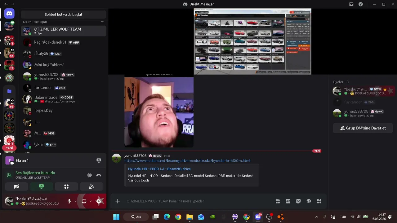Open the server folder icon in sidebar

click(9, 91)
